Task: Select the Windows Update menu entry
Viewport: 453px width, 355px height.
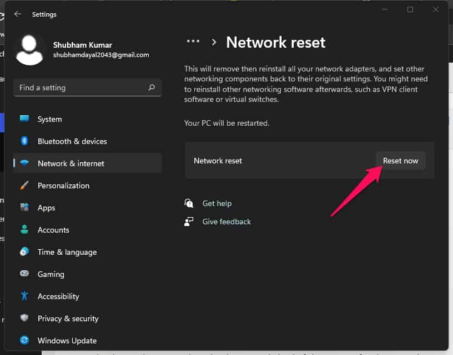Action: [67, 341]
